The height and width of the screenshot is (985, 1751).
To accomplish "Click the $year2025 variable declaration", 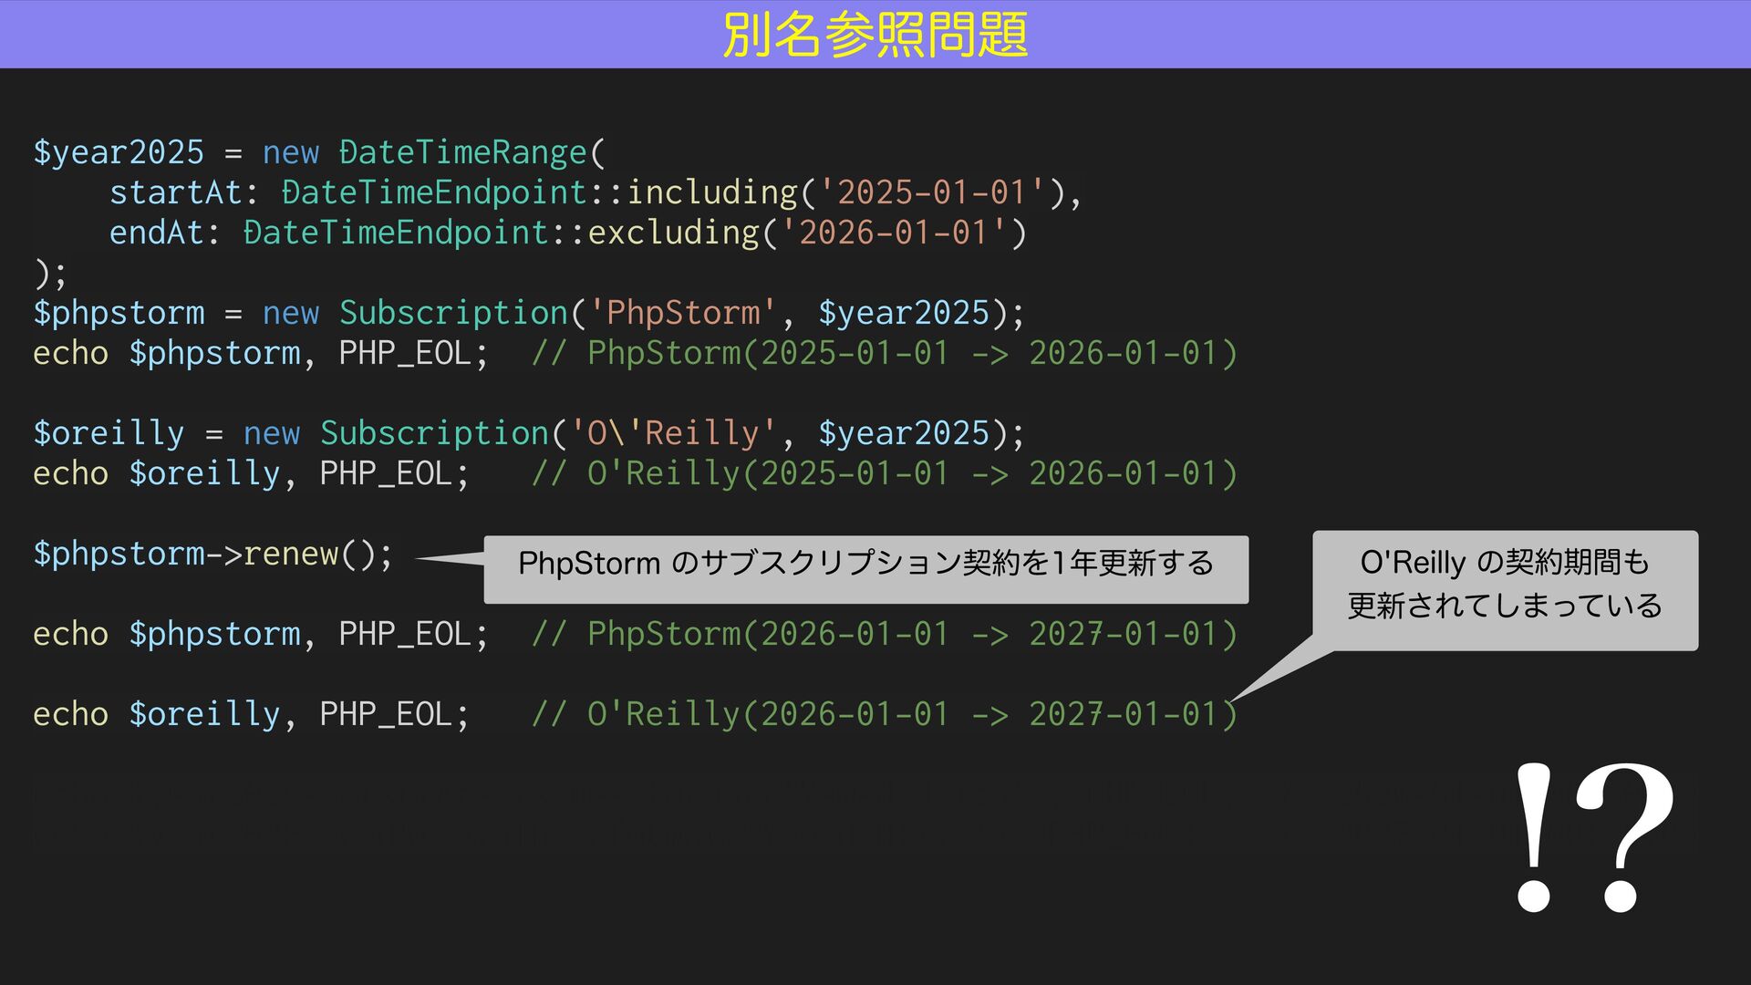I will 119,152.
